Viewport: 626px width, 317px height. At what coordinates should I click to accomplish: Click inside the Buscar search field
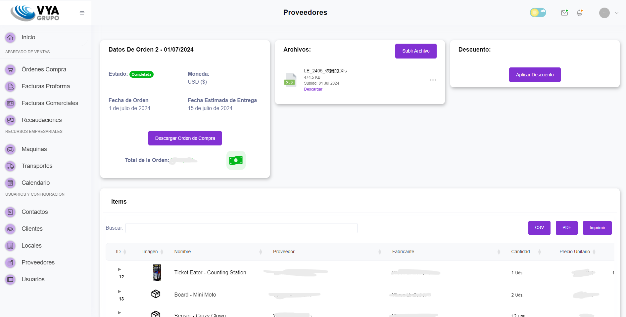click(x=241, y=228)
